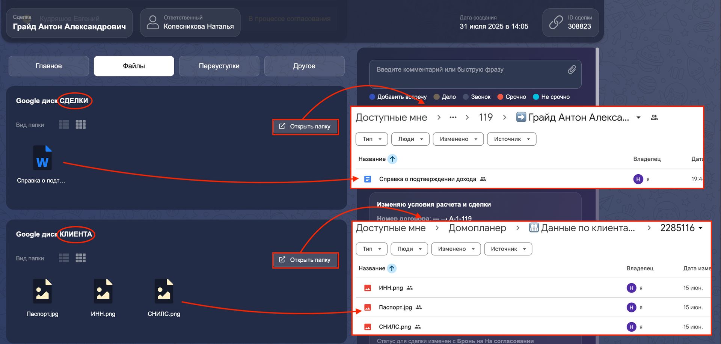The height and width of the screenshot is (344, 721).
Task: Mark the comment as Не срочно
Action: (551, 97)
